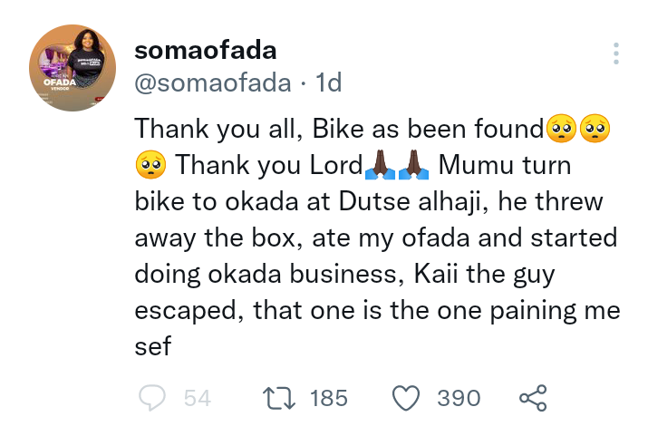View the 390 likes count

pos(459,397)
